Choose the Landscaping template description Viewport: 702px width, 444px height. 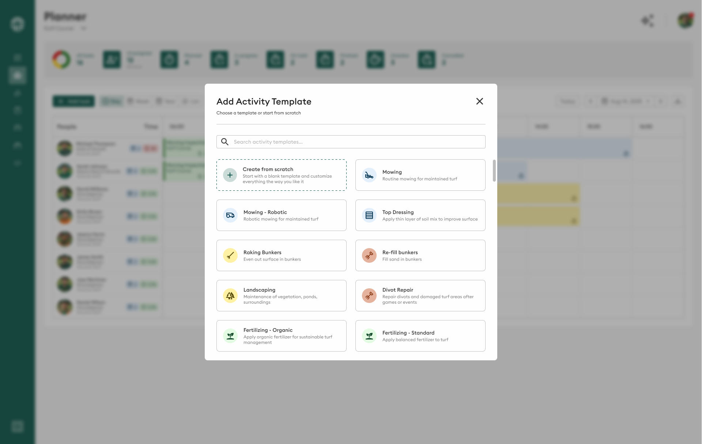pos(280,299)
